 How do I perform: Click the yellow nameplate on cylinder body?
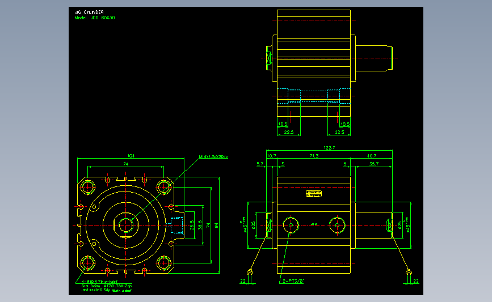point(314,194)
